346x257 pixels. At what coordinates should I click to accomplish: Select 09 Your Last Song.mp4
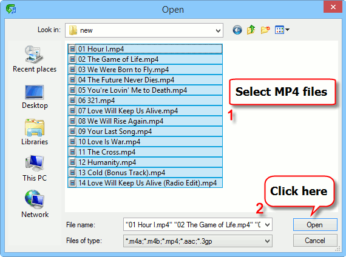(145, 132)
